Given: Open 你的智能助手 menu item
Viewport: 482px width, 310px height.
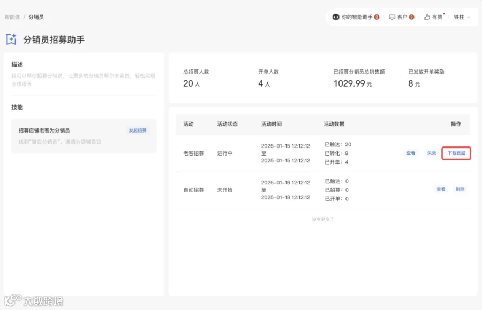Looking at the screenshot, I should [x=356, y=17].
